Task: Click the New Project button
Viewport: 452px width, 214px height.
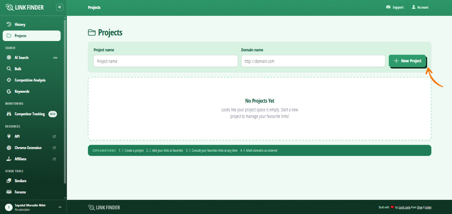Action: coord(407,61)
